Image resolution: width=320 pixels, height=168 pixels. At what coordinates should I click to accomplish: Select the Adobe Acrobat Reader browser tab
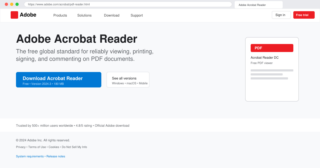pyautogui.click(x=259, y=5)
